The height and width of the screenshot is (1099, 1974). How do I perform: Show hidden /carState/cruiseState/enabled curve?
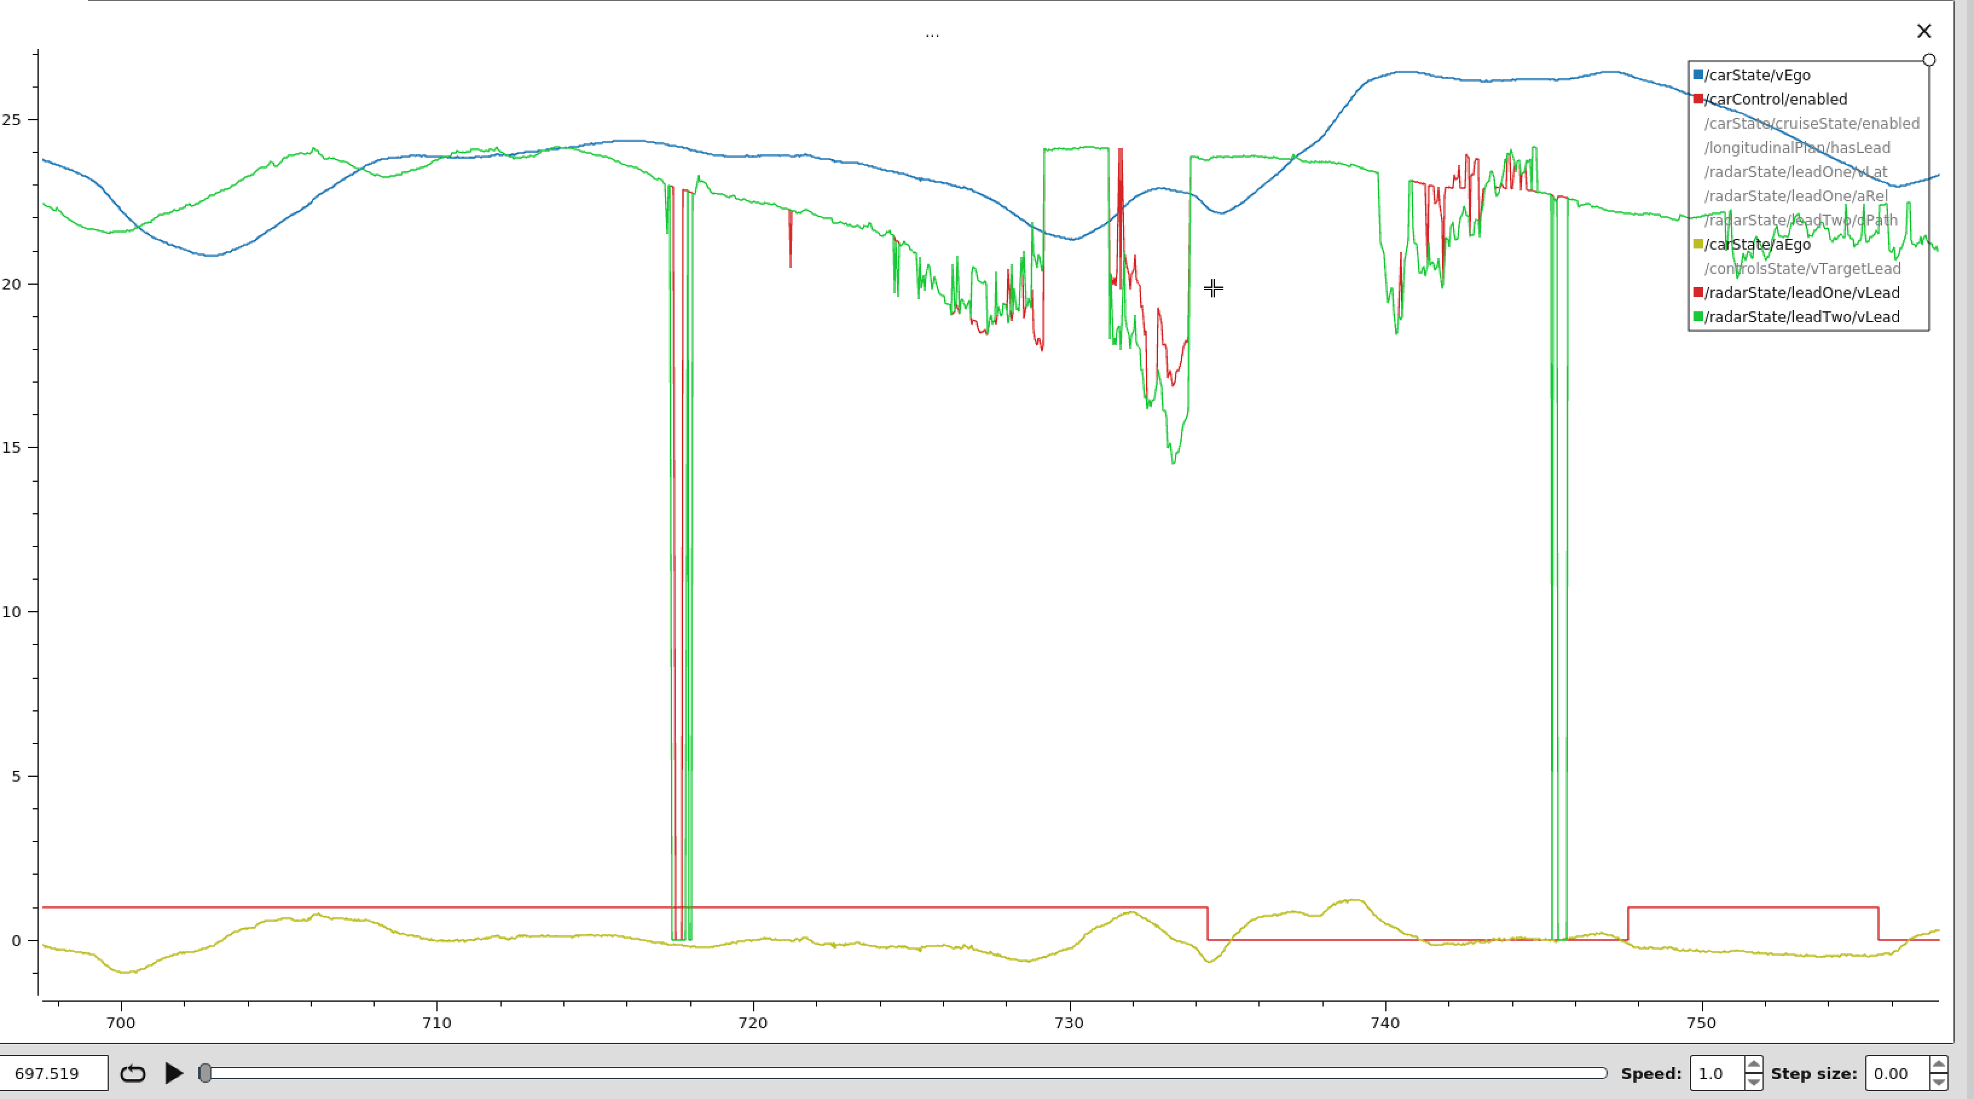[x=1811, y=123]
